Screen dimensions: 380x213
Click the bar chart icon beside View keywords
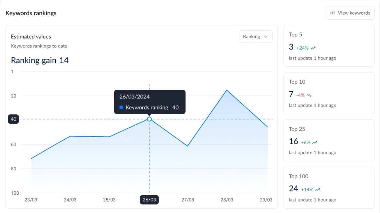click(x=332, y=13)
